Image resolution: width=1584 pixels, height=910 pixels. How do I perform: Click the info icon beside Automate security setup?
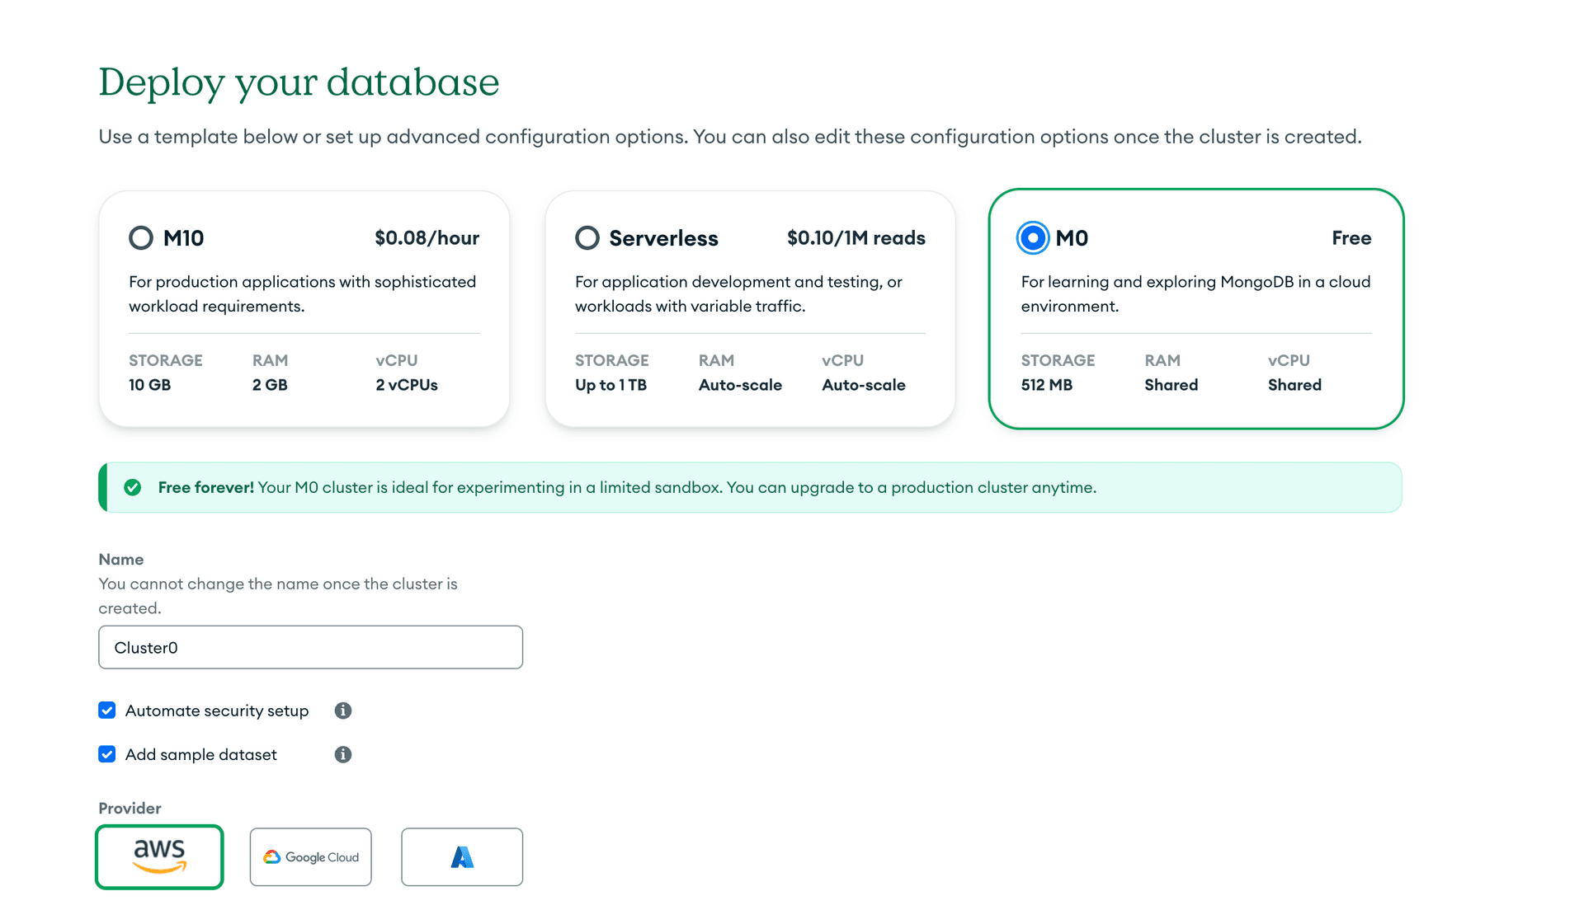(344, 711)
